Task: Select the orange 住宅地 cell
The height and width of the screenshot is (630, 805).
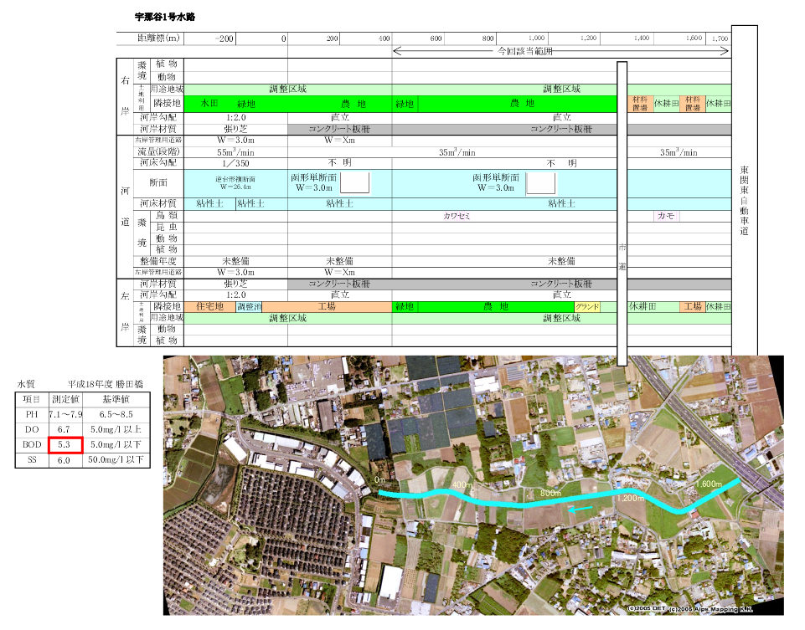Action: point(209,307)
